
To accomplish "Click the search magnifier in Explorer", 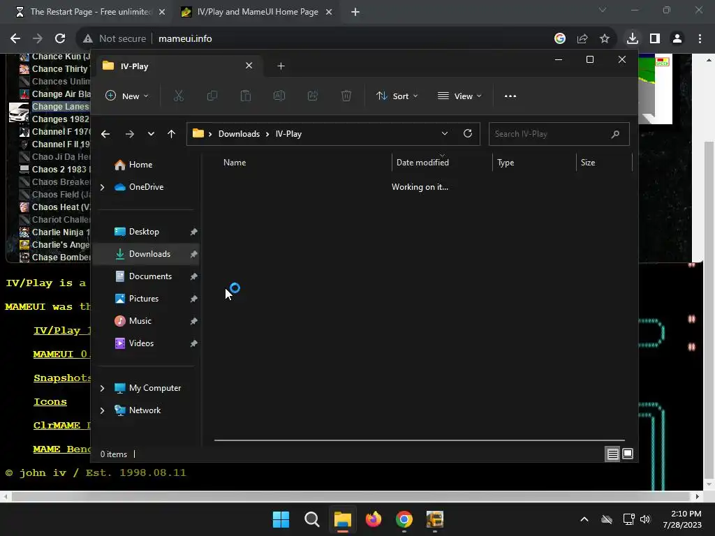I will 615,134.
